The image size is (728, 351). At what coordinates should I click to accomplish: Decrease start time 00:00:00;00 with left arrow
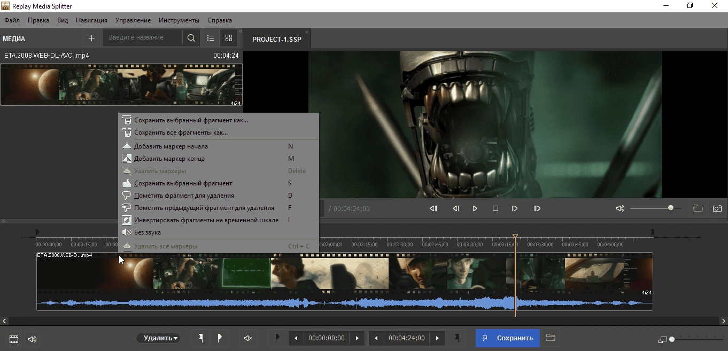[296, 338]
